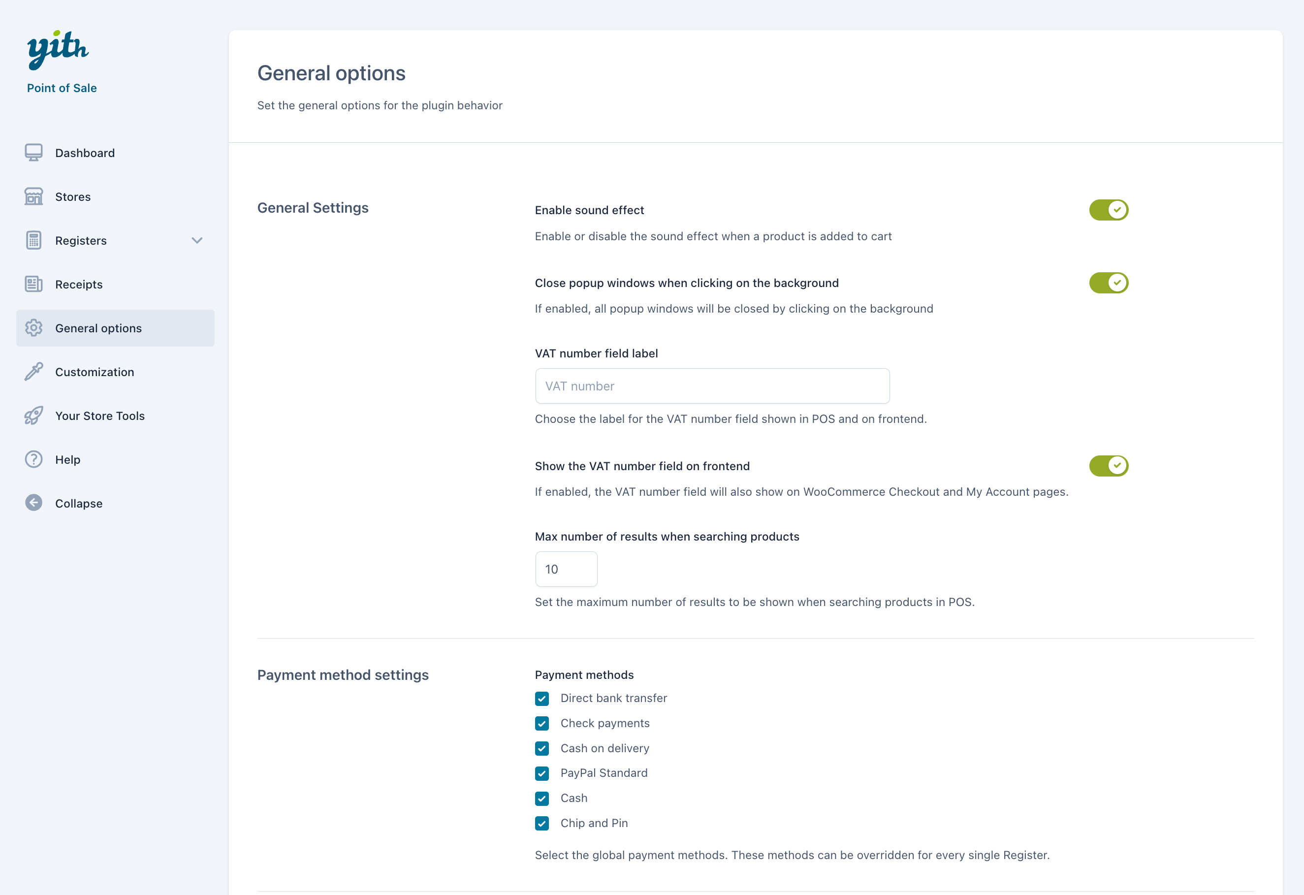Click the Help question mark icon
This screenshot has height=895, width=1304.
pos(33,459)
